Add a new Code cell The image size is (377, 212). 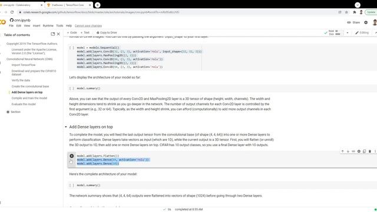72,33
